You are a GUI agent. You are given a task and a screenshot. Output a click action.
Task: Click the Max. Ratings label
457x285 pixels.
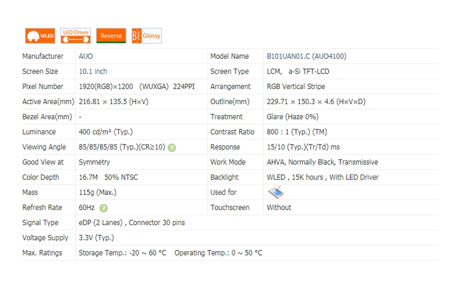(42, 253)
